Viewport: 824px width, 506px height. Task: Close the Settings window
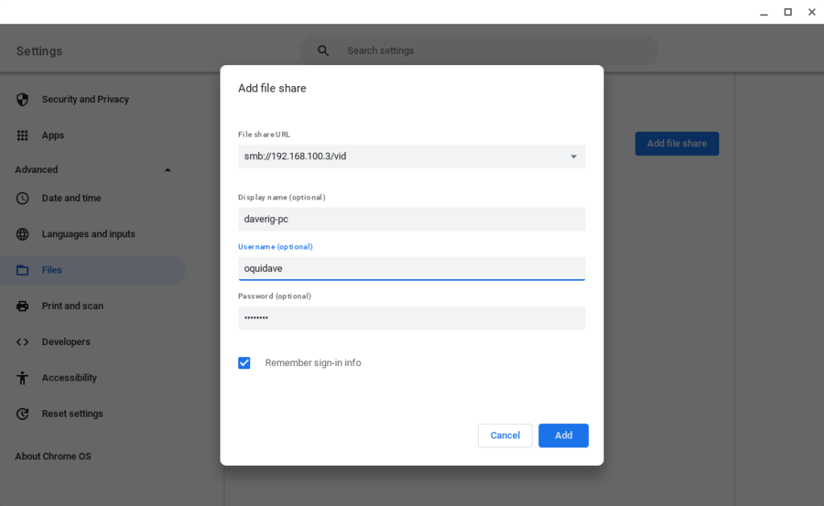tap(812, 12)
